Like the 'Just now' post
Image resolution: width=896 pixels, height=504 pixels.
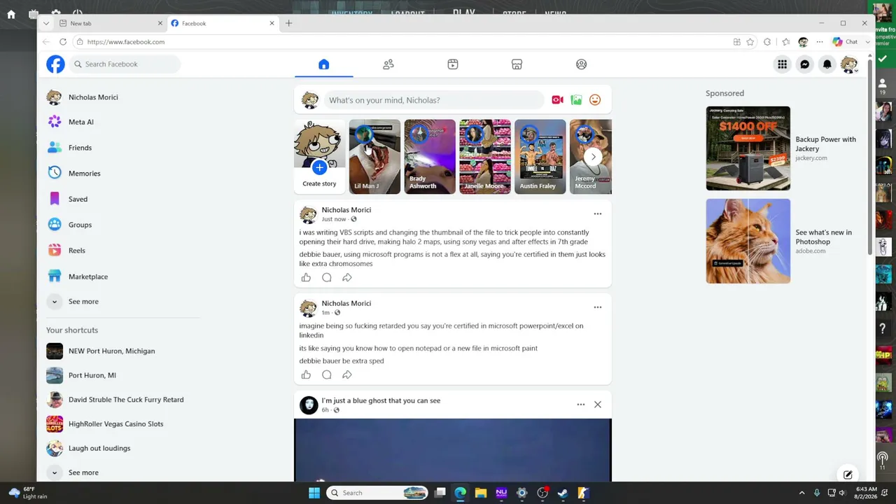point(306,278)
